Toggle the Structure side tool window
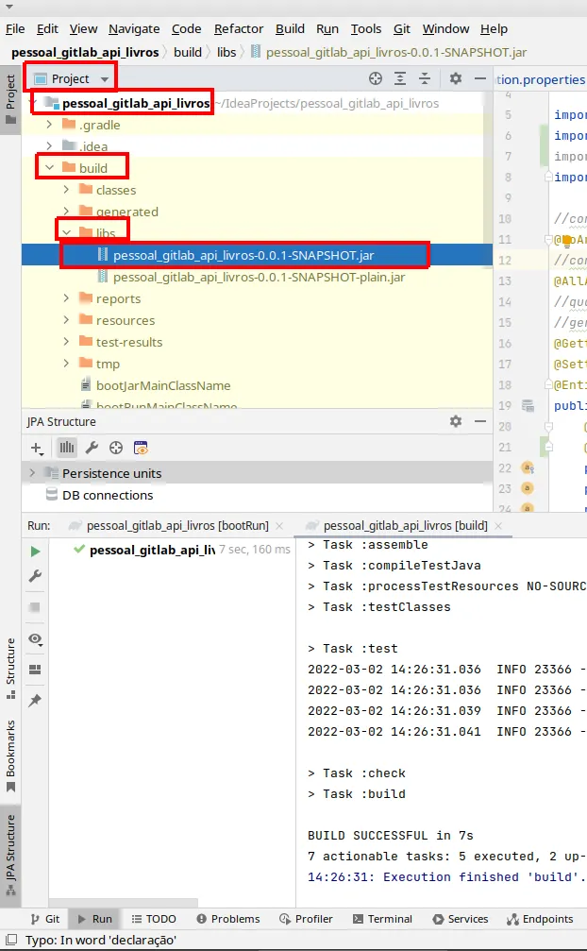Image resolution: width=587 pixels, height=951 pixels. pyautogui.click(x=10, y=669)
